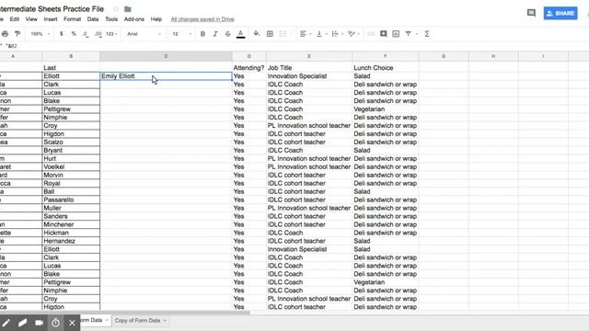Open the View menu

31,19
